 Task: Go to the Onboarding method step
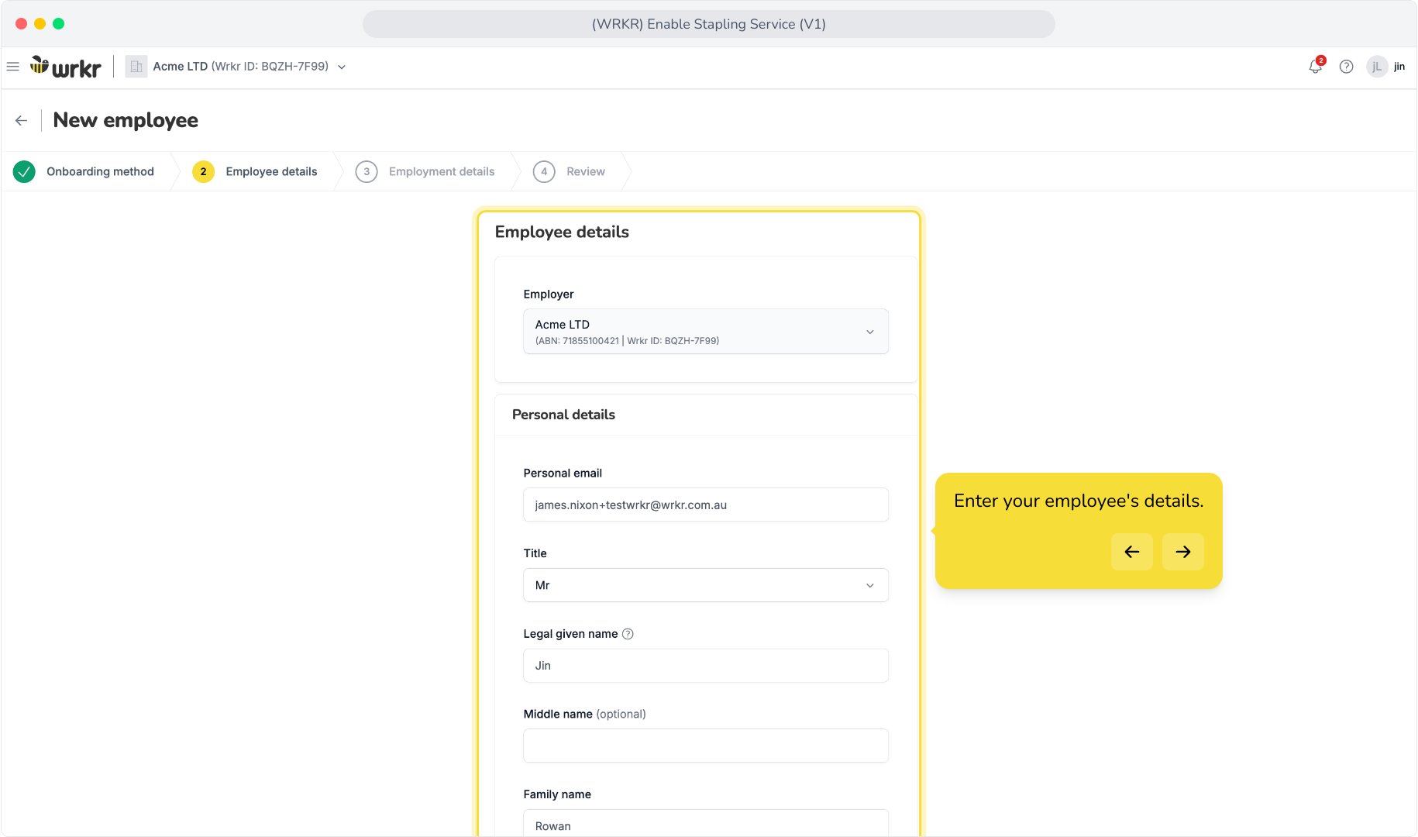pos(84,171)
